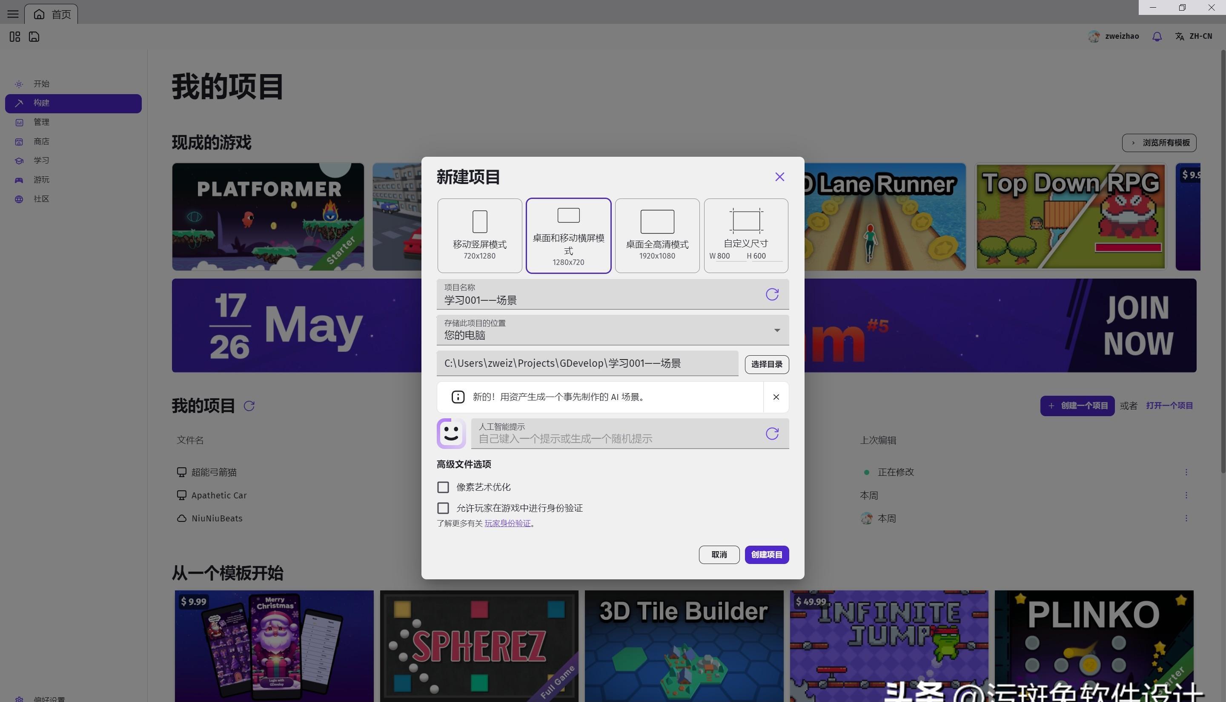
Task: Open 游玩 in the sidebar
Action: click(73, 180)
